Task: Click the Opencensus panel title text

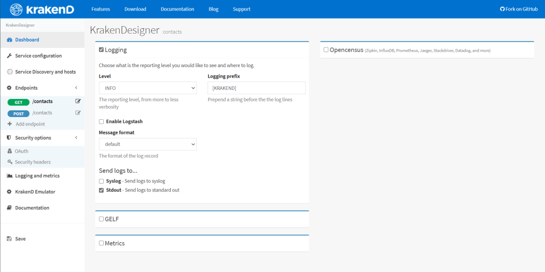Action: [x=346, y=50]
